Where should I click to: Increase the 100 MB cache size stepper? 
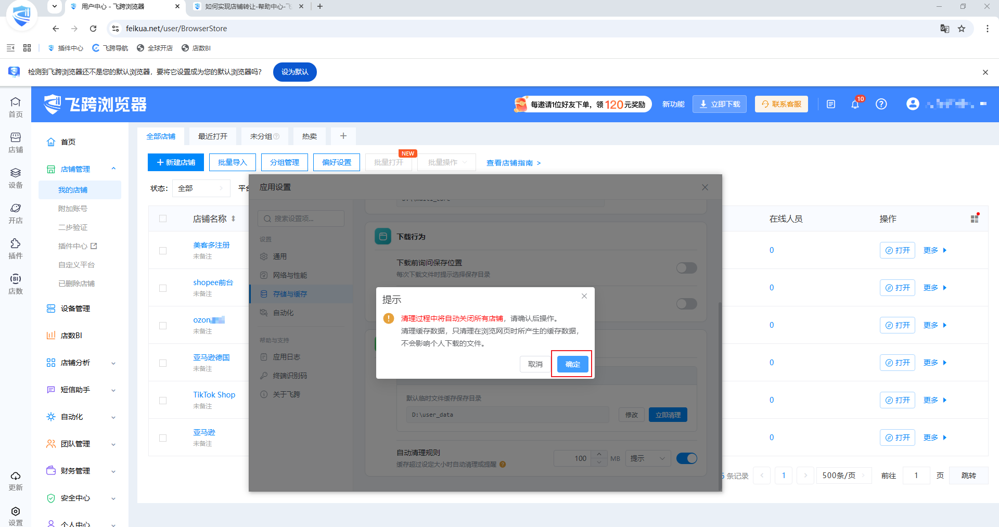(x=599, y=454)
